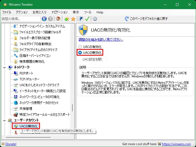This screenshot has height=147, width=196.
Task: Click the ユーザーアカウント people icon
Action: coord(10,120)
